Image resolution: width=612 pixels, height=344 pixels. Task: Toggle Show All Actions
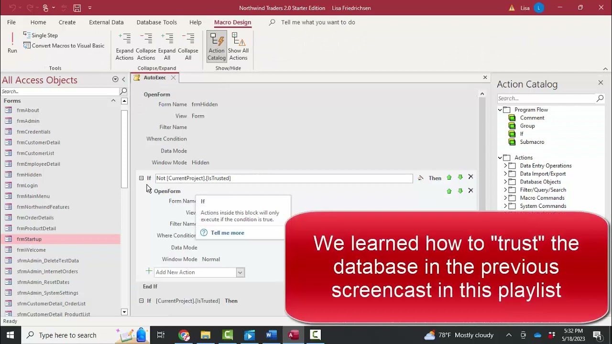[238, 46]
